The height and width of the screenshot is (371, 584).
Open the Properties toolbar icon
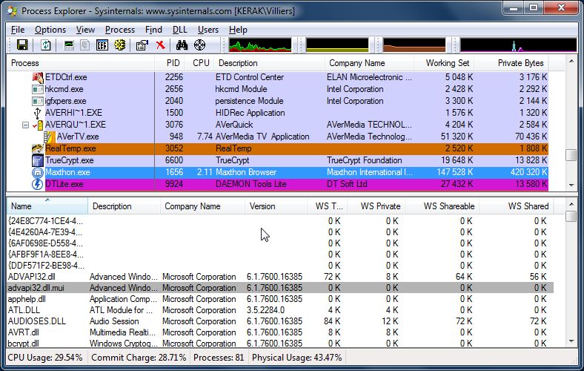[x=142, y=46]
